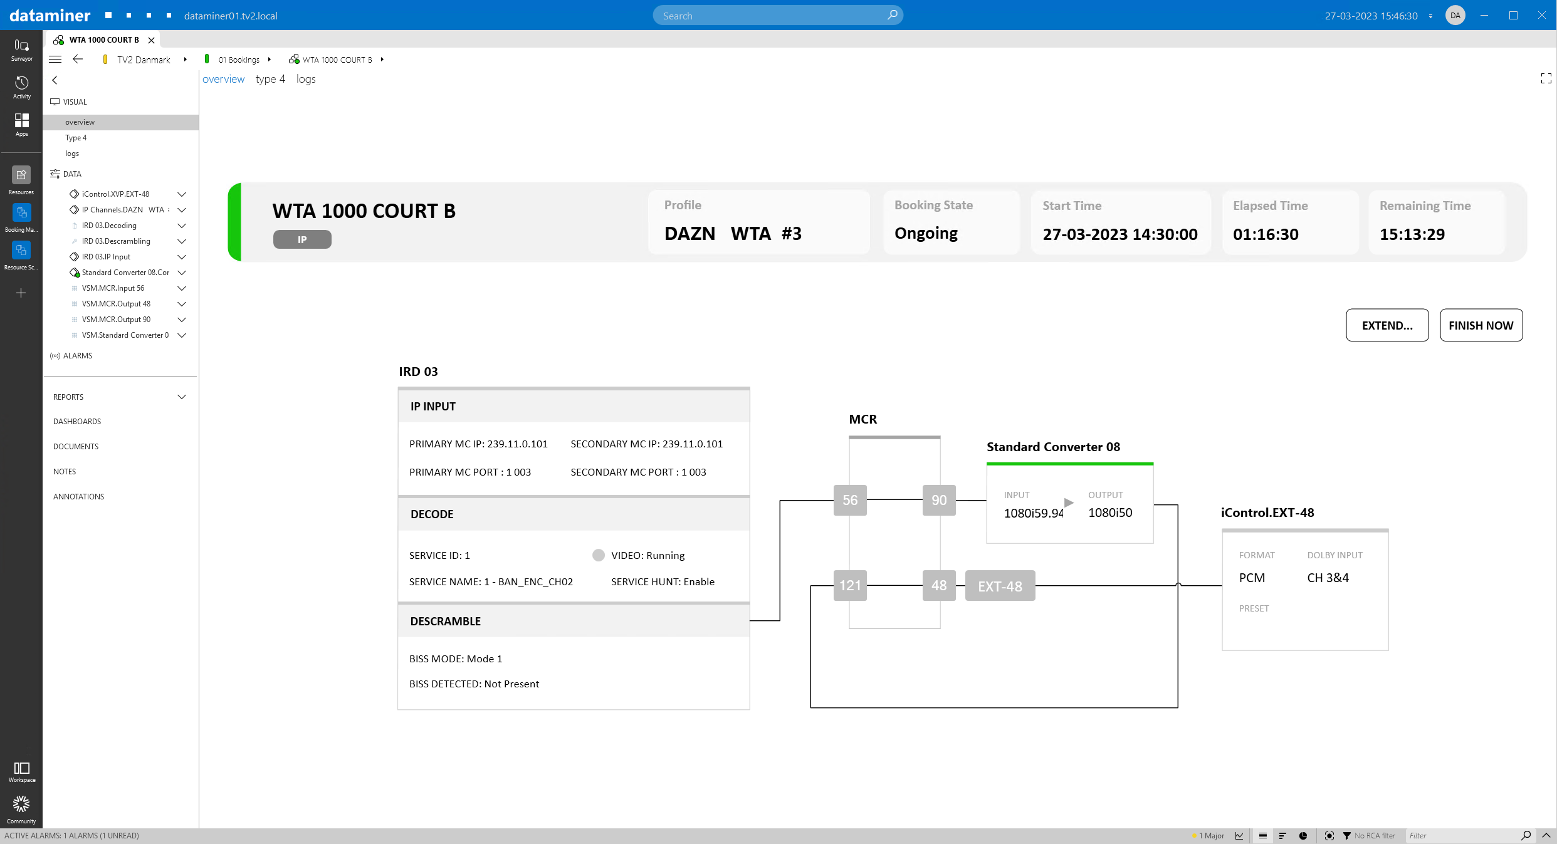Screen dimensions: 1557x844
Task: Open dropdown next to TV2 Danmark breadcrumb
Action: click(x=185, y=60)
